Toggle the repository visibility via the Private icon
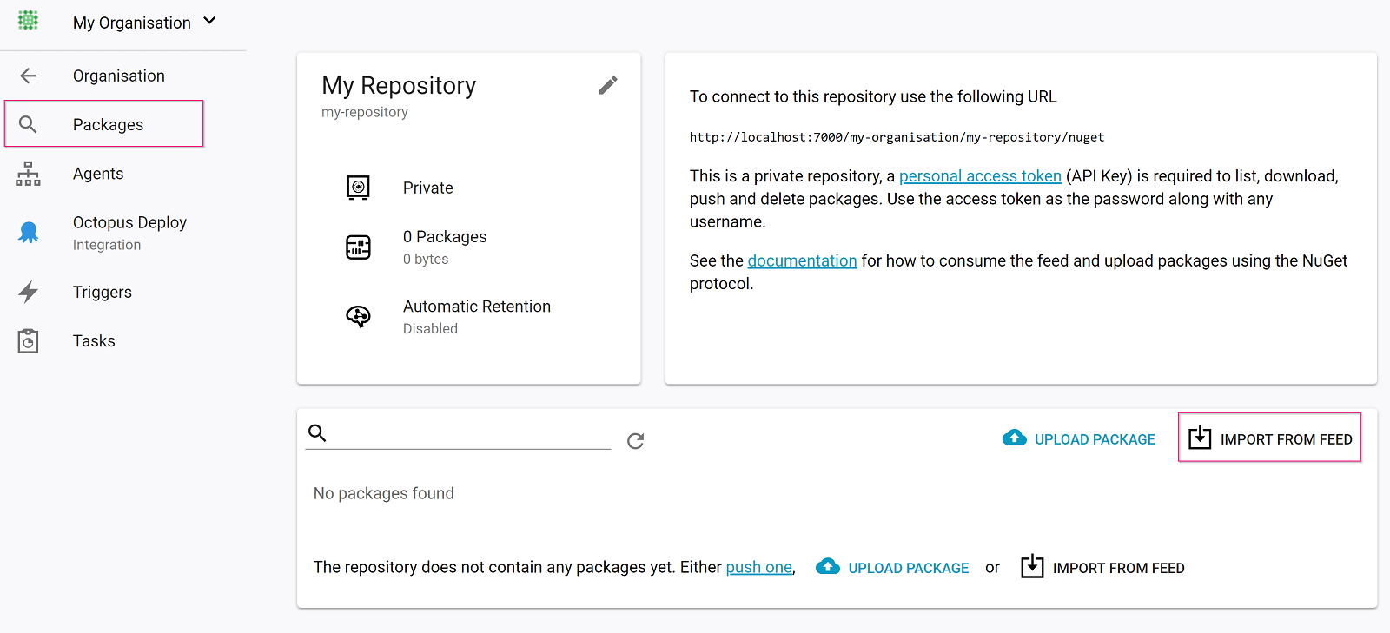This screenshot has height=633, width=1390. click(x=358, y=187)
